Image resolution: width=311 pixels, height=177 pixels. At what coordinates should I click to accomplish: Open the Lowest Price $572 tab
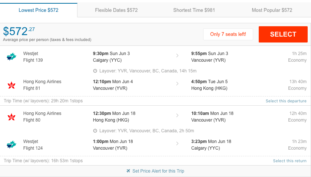[x=39, y=10]
